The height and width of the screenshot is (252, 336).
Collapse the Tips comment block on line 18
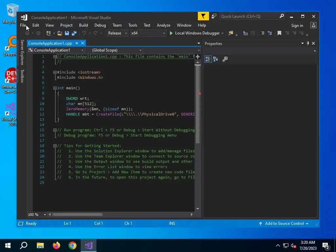(55, 146)
